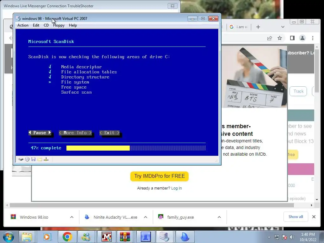The image size is (324, 243).
Task: Open the Floppy menu in Virtual PC
Action: pos(59,25)
